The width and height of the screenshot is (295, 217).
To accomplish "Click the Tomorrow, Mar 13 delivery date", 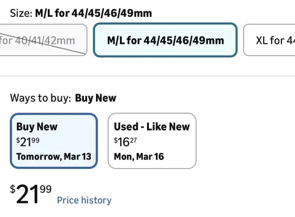I will (53, 156).
